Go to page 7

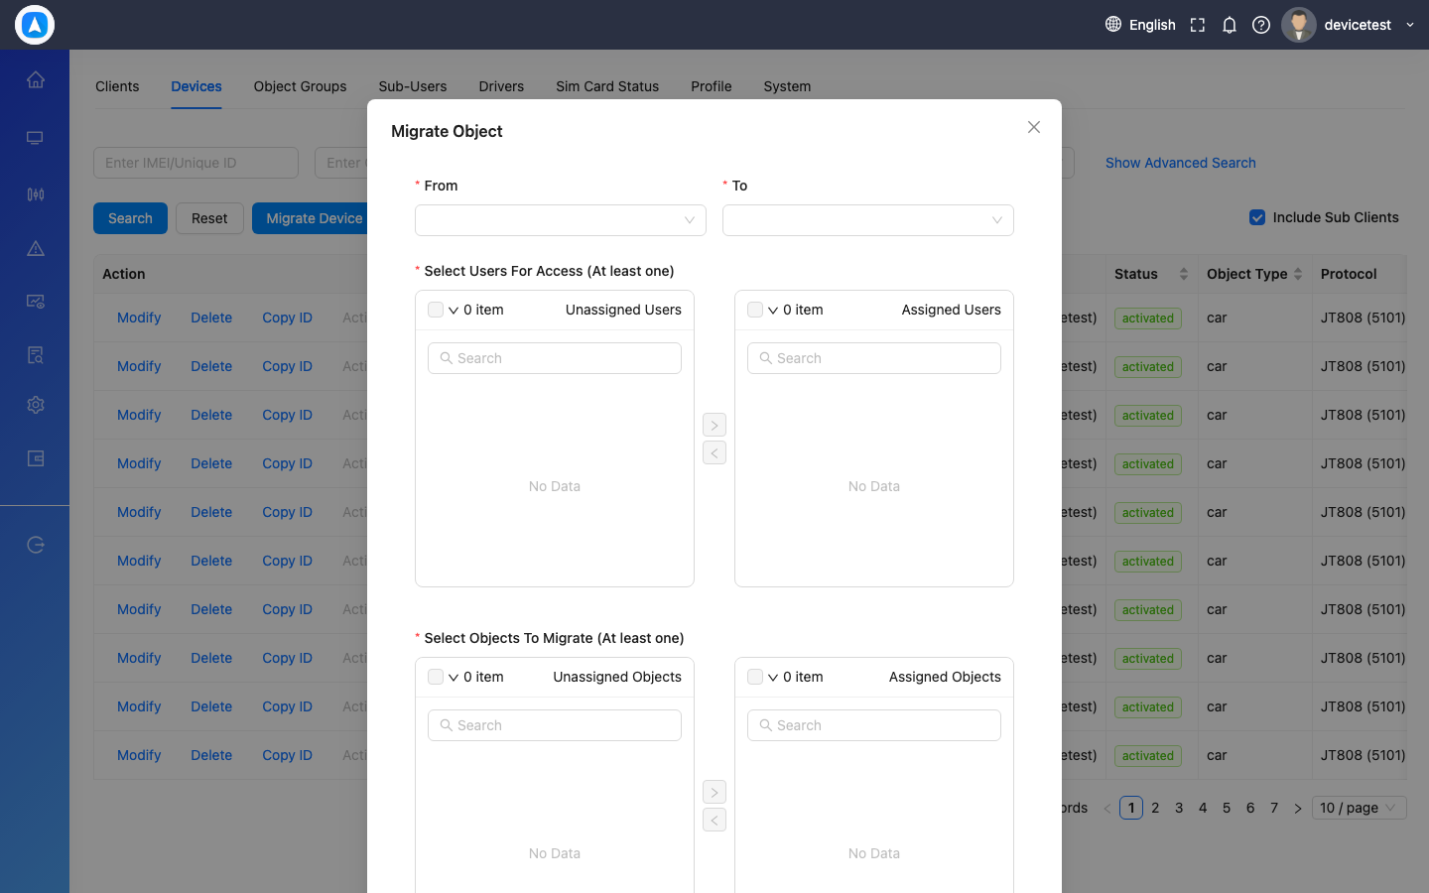1274,808
